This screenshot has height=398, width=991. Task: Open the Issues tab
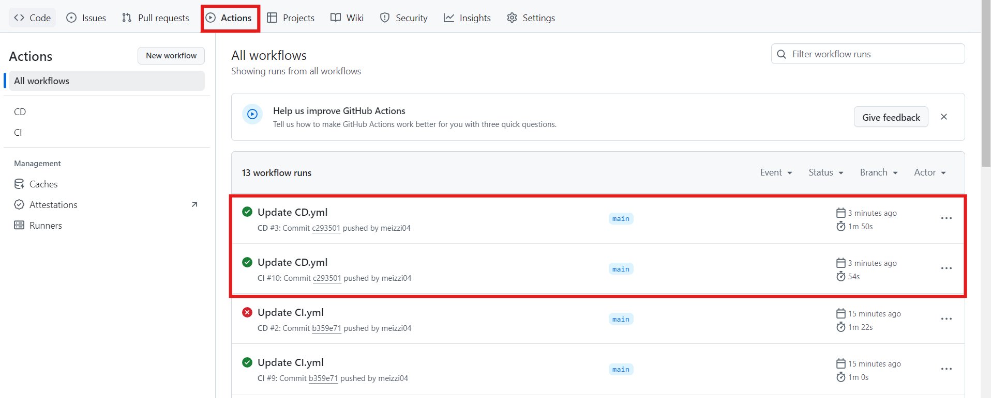pyautogui.click(x=86, y=18)
